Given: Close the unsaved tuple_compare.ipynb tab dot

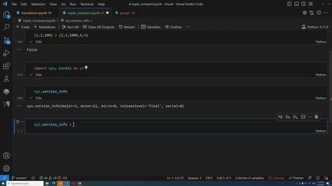Looking at the screenshot, I should 107,13.
